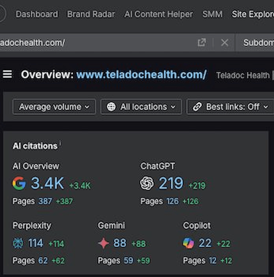The image size is (274, 277).
Task: Click the Perplexity logo icon
Action: [18, 243]
